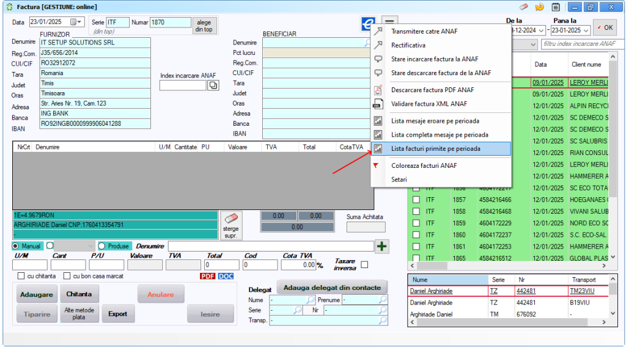The width and height of the screenshot is (626, 348).
Task: Click speech bubble icon beside Stare incarcare factura
Action: (378, 59)
